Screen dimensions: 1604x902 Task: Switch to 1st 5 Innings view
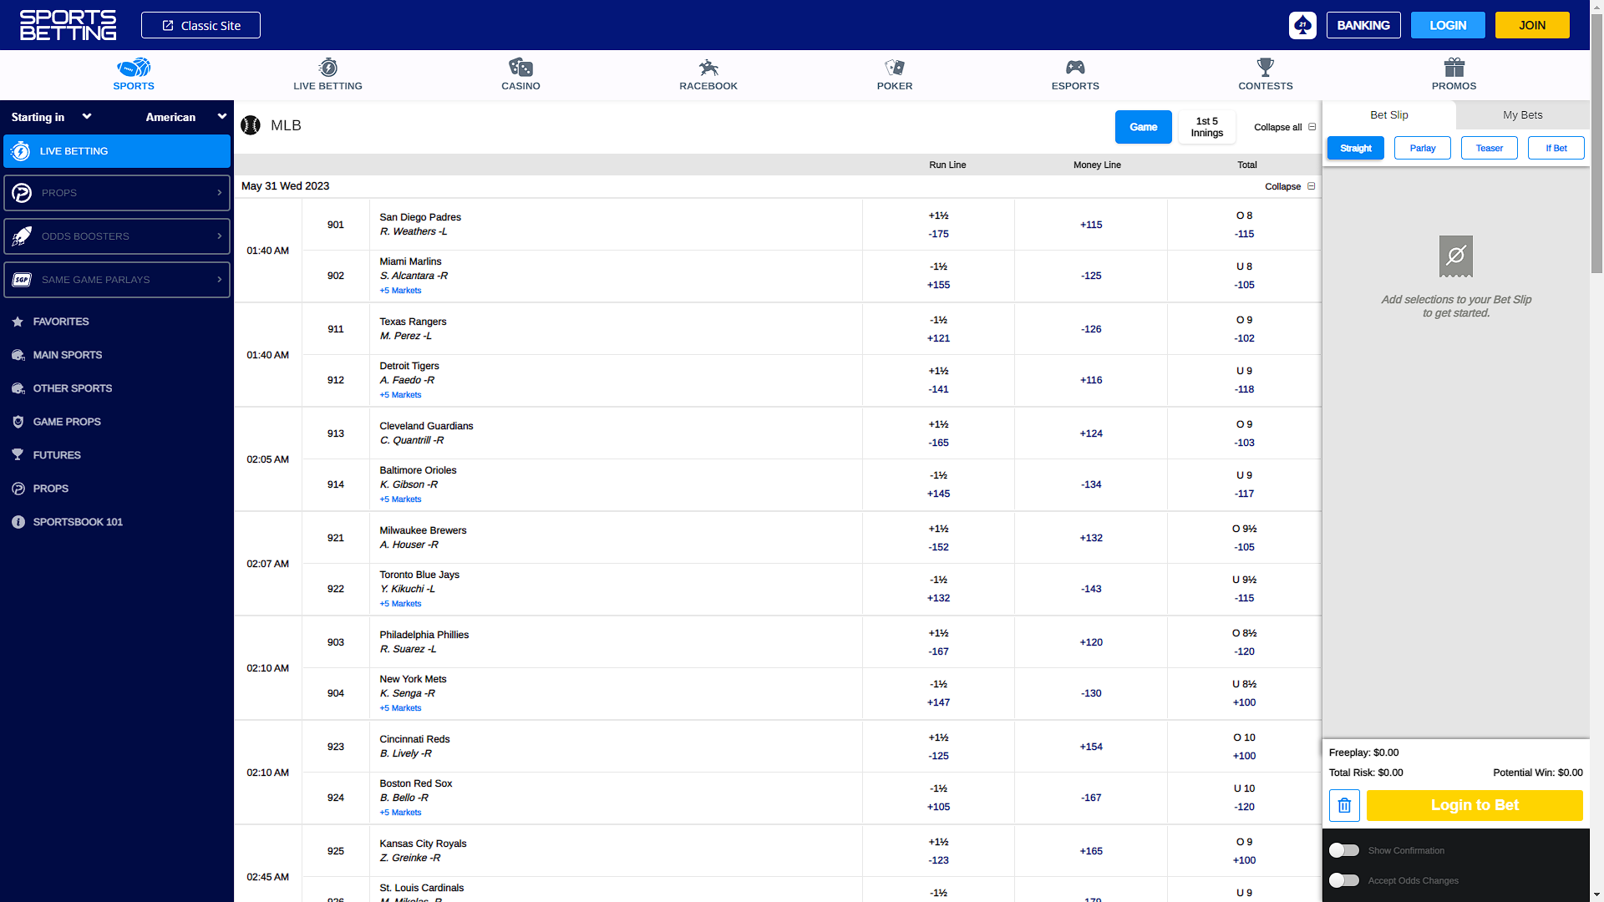1206,127
